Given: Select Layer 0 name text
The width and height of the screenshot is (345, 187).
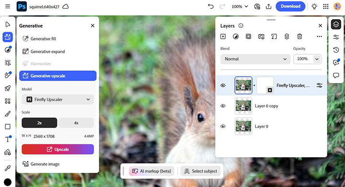Looking at the screenshot, I should [262, 127].
